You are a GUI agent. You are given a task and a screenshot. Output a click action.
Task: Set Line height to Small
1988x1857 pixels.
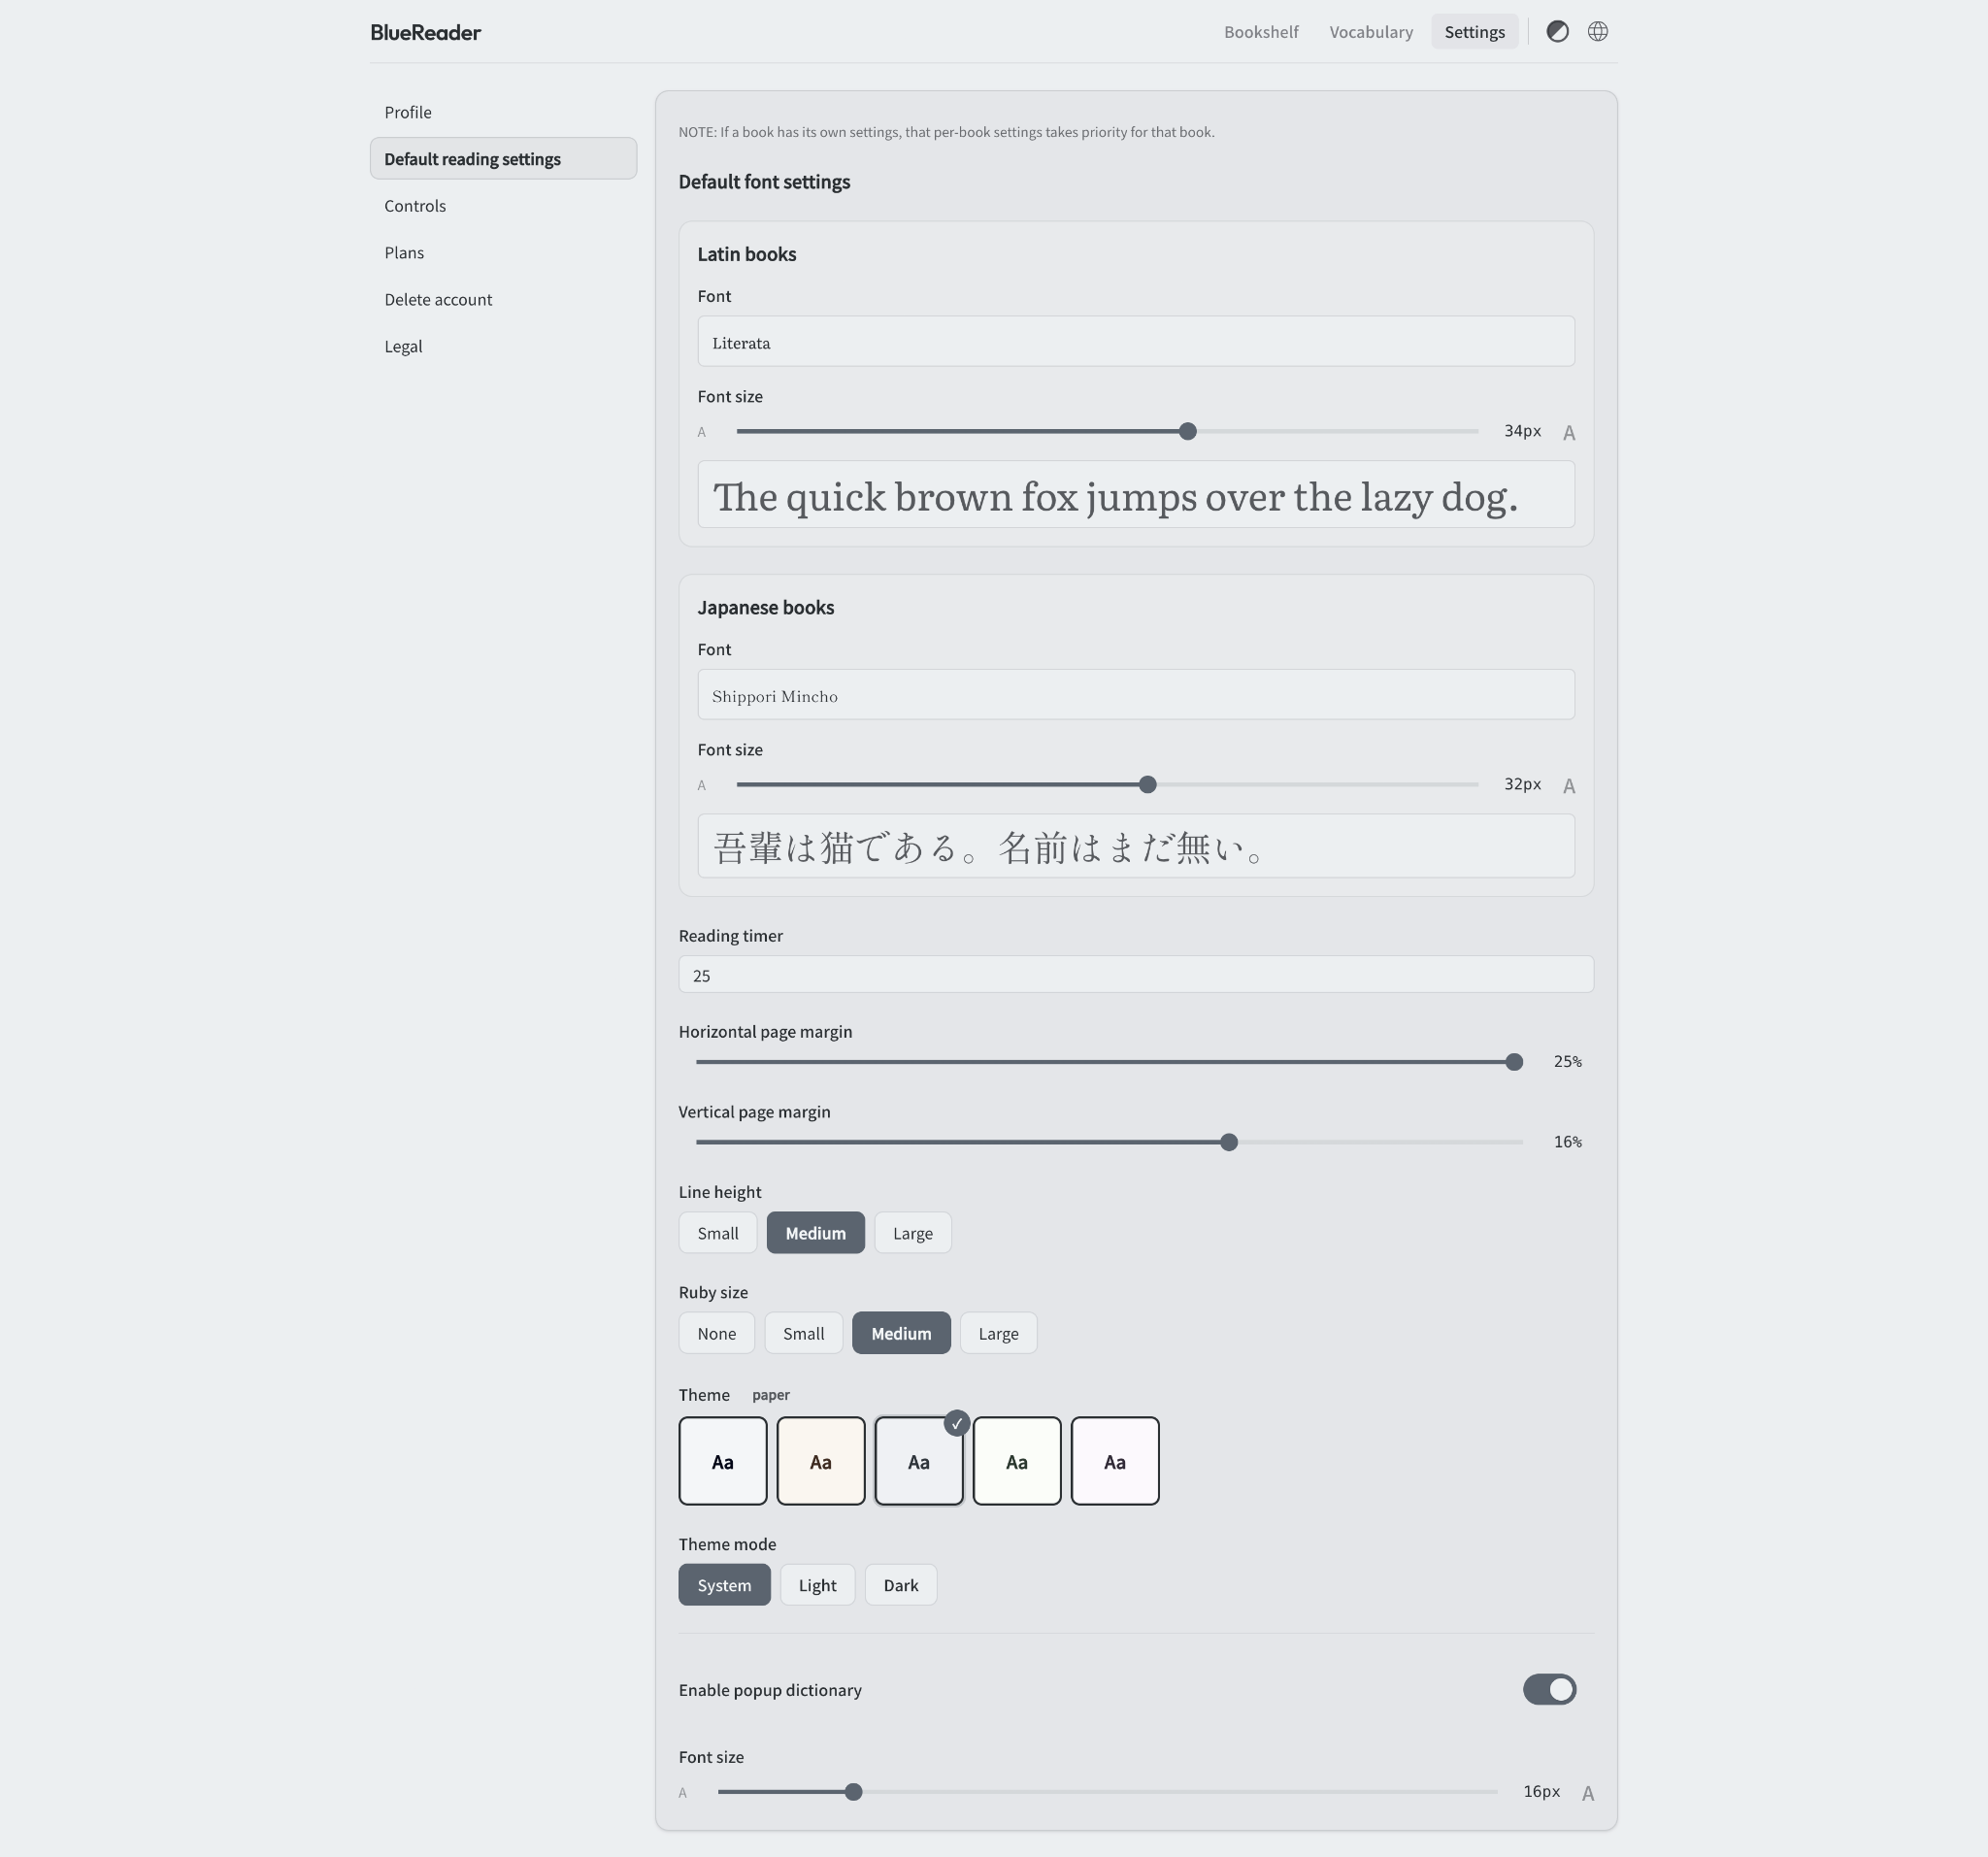[x=718, y=1233]
